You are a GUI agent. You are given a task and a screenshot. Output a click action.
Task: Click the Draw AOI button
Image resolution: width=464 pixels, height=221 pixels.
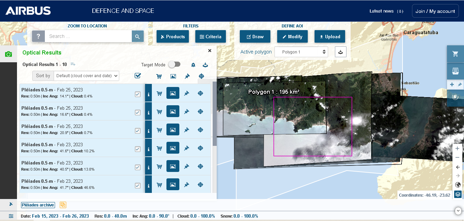click(x=255, y=37)
